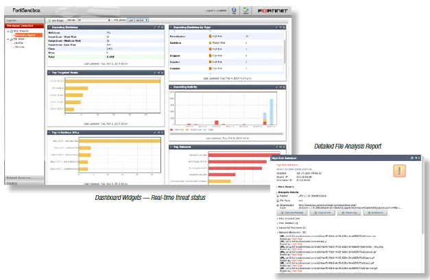Collapse the Scanning Activity widget
Image resolution: width=430 pixels, height=280 pixels.
coord(171,87)
